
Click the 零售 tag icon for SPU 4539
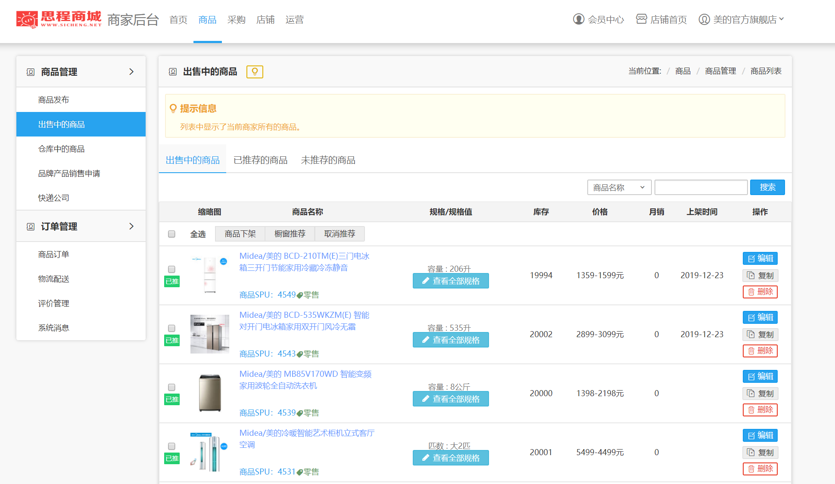[x=300, y=413]
